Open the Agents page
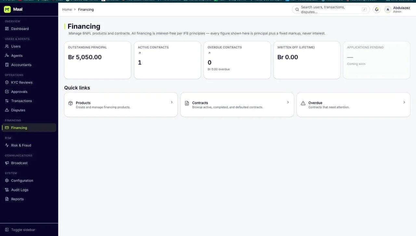Screen dimensions: 416x236 coord(29,56)
